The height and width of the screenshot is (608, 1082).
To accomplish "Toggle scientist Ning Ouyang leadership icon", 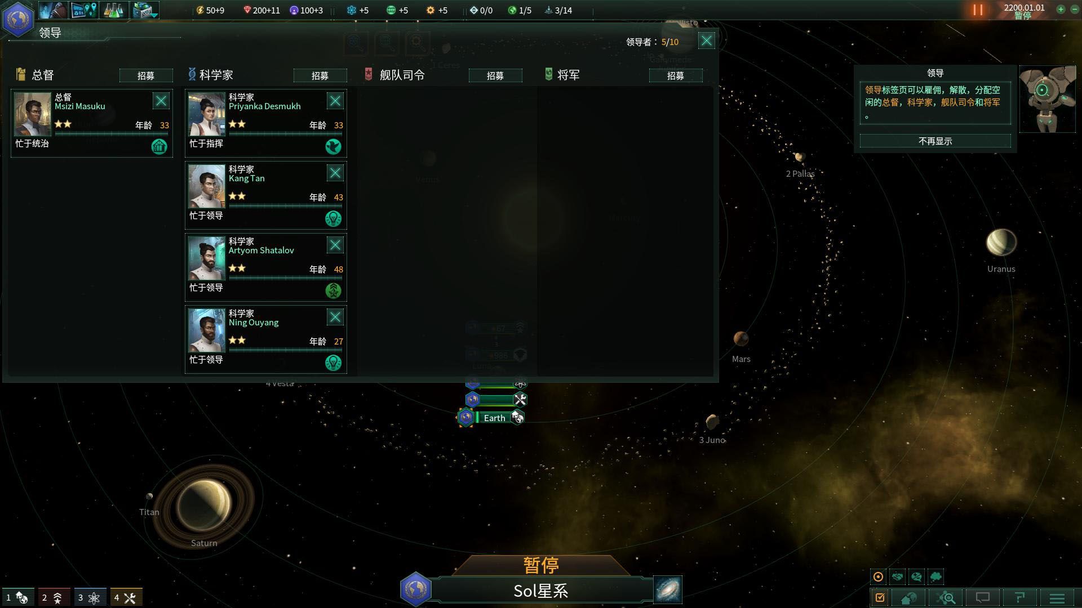I will pyautogui.click(x=334, y=363).
